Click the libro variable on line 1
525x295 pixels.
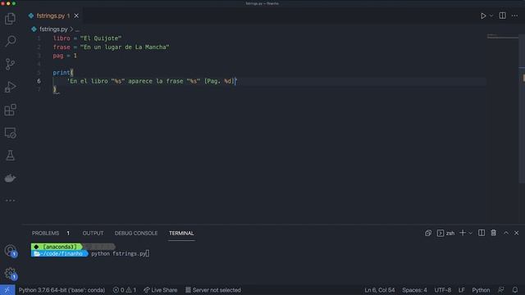coord(62,39)
